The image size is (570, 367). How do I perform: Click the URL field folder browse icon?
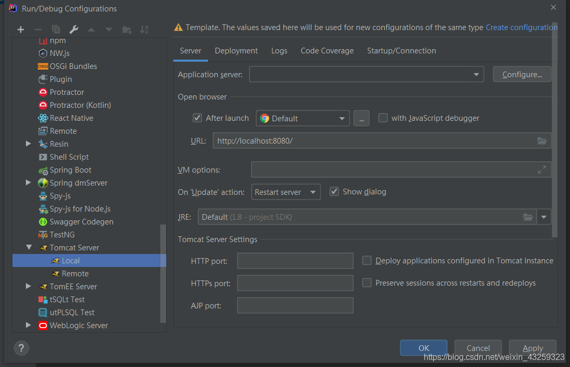tap(541, 141)
